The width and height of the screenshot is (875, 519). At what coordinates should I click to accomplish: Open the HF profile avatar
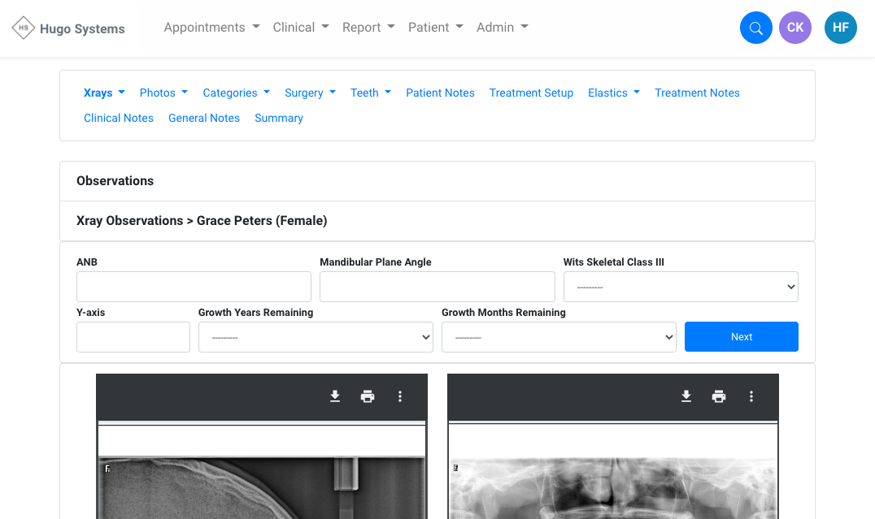tap(840, 28)
